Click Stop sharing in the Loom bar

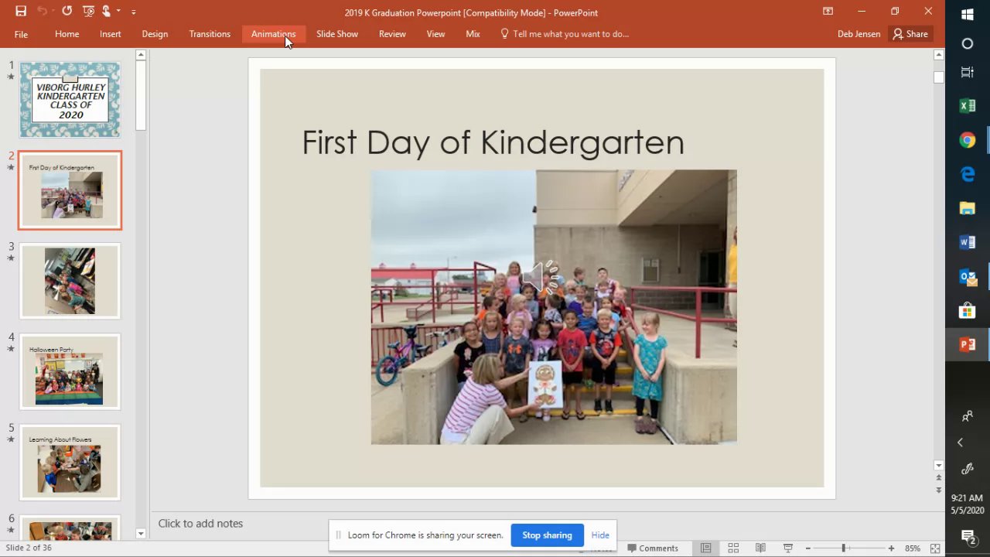click(x=547, y=535)
